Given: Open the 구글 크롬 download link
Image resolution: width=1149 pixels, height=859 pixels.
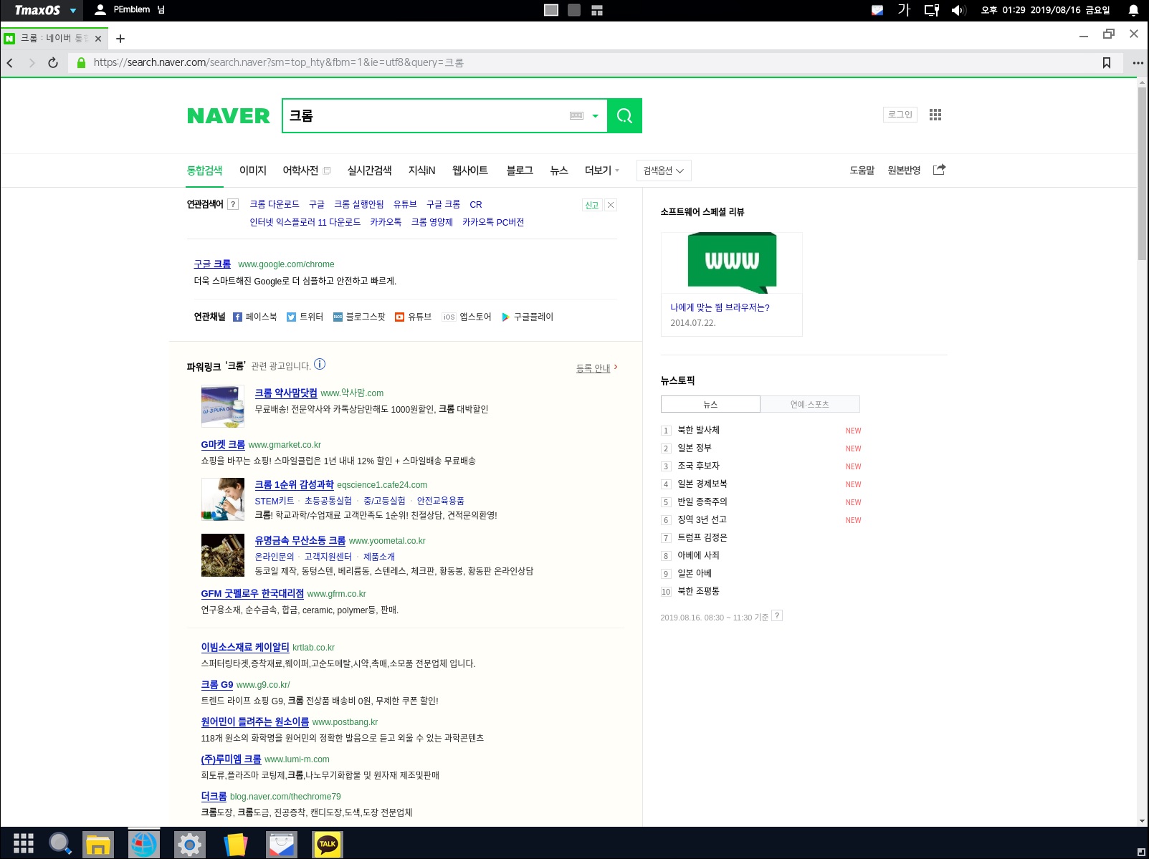Looking at the screenshot, I should click(x=212, y=263).
